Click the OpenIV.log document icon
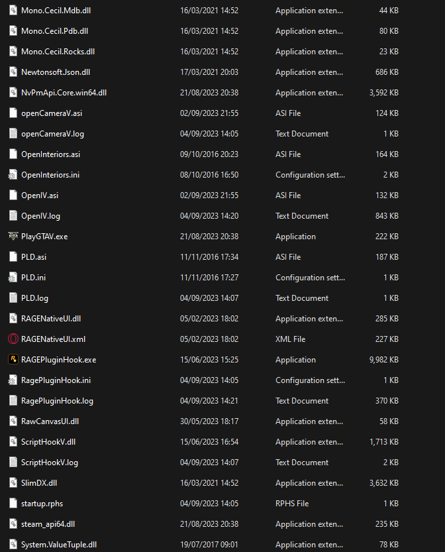 coord(13,216)
